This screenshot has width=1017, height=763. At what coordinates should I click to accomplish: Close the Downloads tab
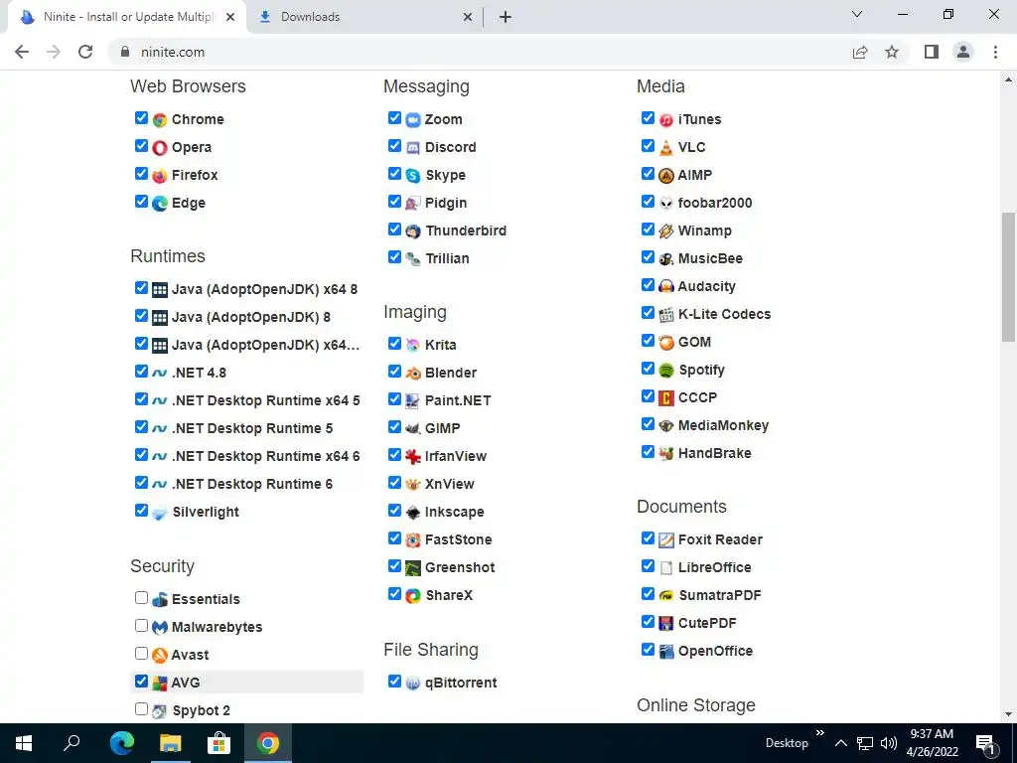(468, 18)
